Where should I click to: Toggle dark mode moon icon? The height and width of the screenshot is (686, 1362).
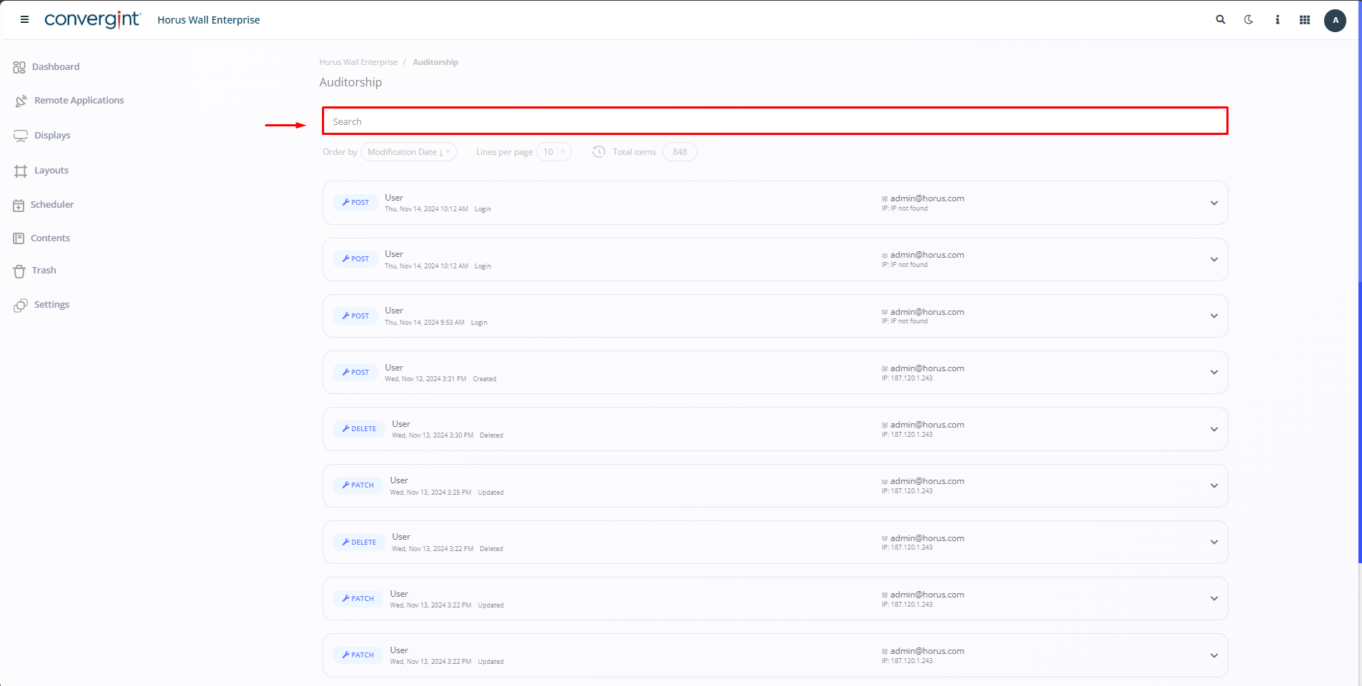pyautogui.click(x=1248, y=20)
